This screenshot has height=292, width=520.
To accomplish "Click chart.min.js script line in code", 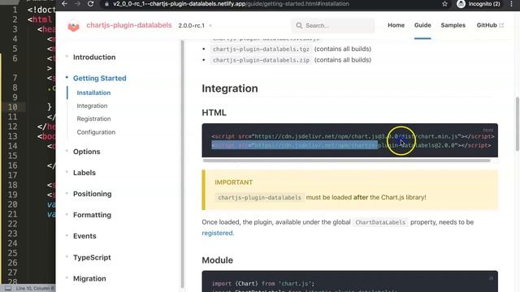I will click(353, 136).
